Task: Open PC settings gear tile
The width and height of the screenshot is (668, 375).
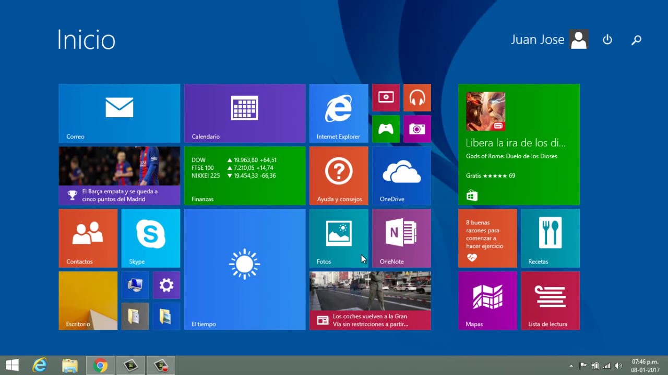Action: 166,285
